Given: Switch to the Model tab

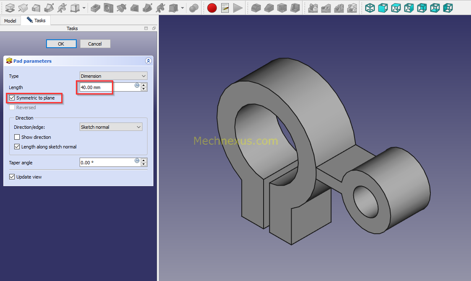Looking at the screenshot, I should [10, 20].
